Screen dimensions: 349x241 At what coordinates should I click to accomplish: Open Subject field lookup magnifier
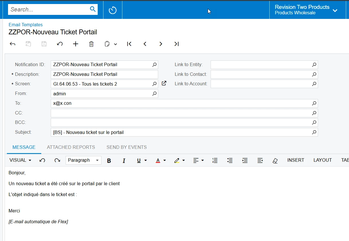coord(314,132)
